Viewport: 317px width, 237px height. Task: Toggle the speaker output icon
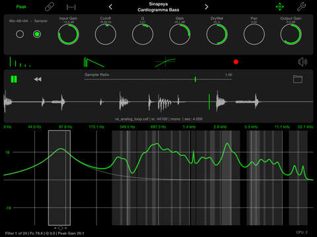302,62
